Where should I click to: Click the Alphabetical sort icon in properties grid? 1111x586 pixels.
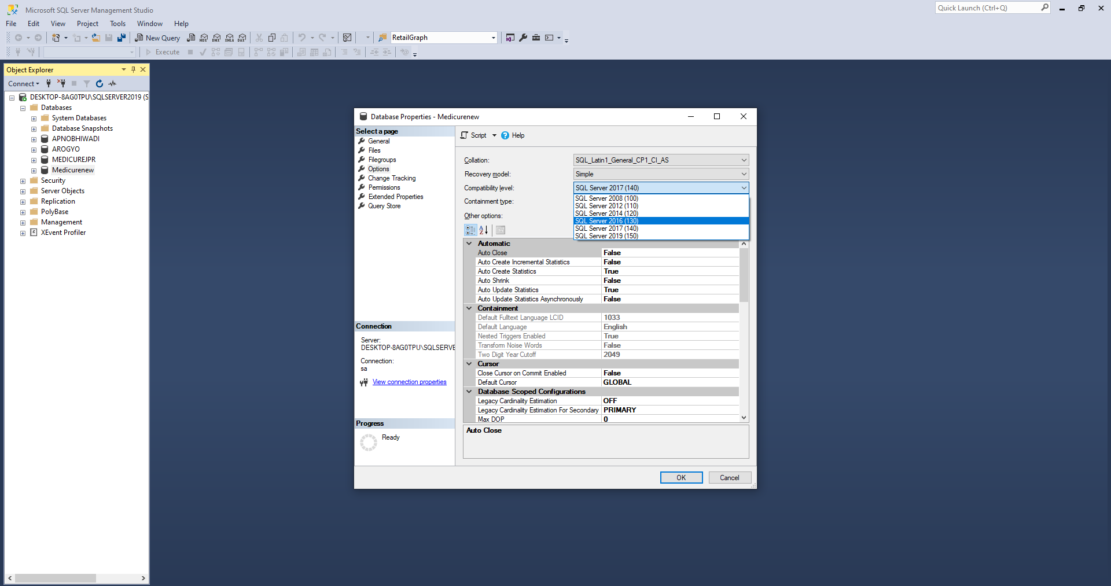point(484,230)
